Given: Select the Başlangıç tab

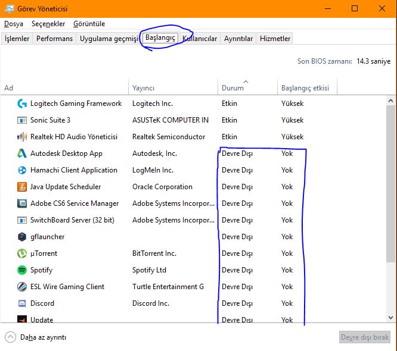Looking at the screenshot, I should (160, 38).
